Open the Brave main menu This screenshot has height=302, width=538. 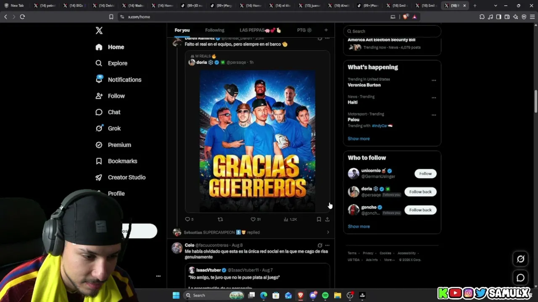(532, 17)
